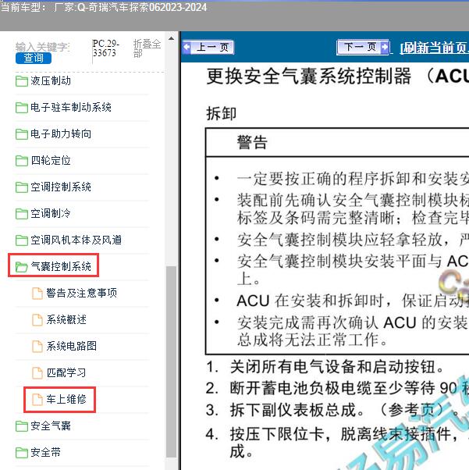The height and width of the screenshot is (470, 469).
Task: Expand the 液压制动 tree folder
Action: (51, 81)
